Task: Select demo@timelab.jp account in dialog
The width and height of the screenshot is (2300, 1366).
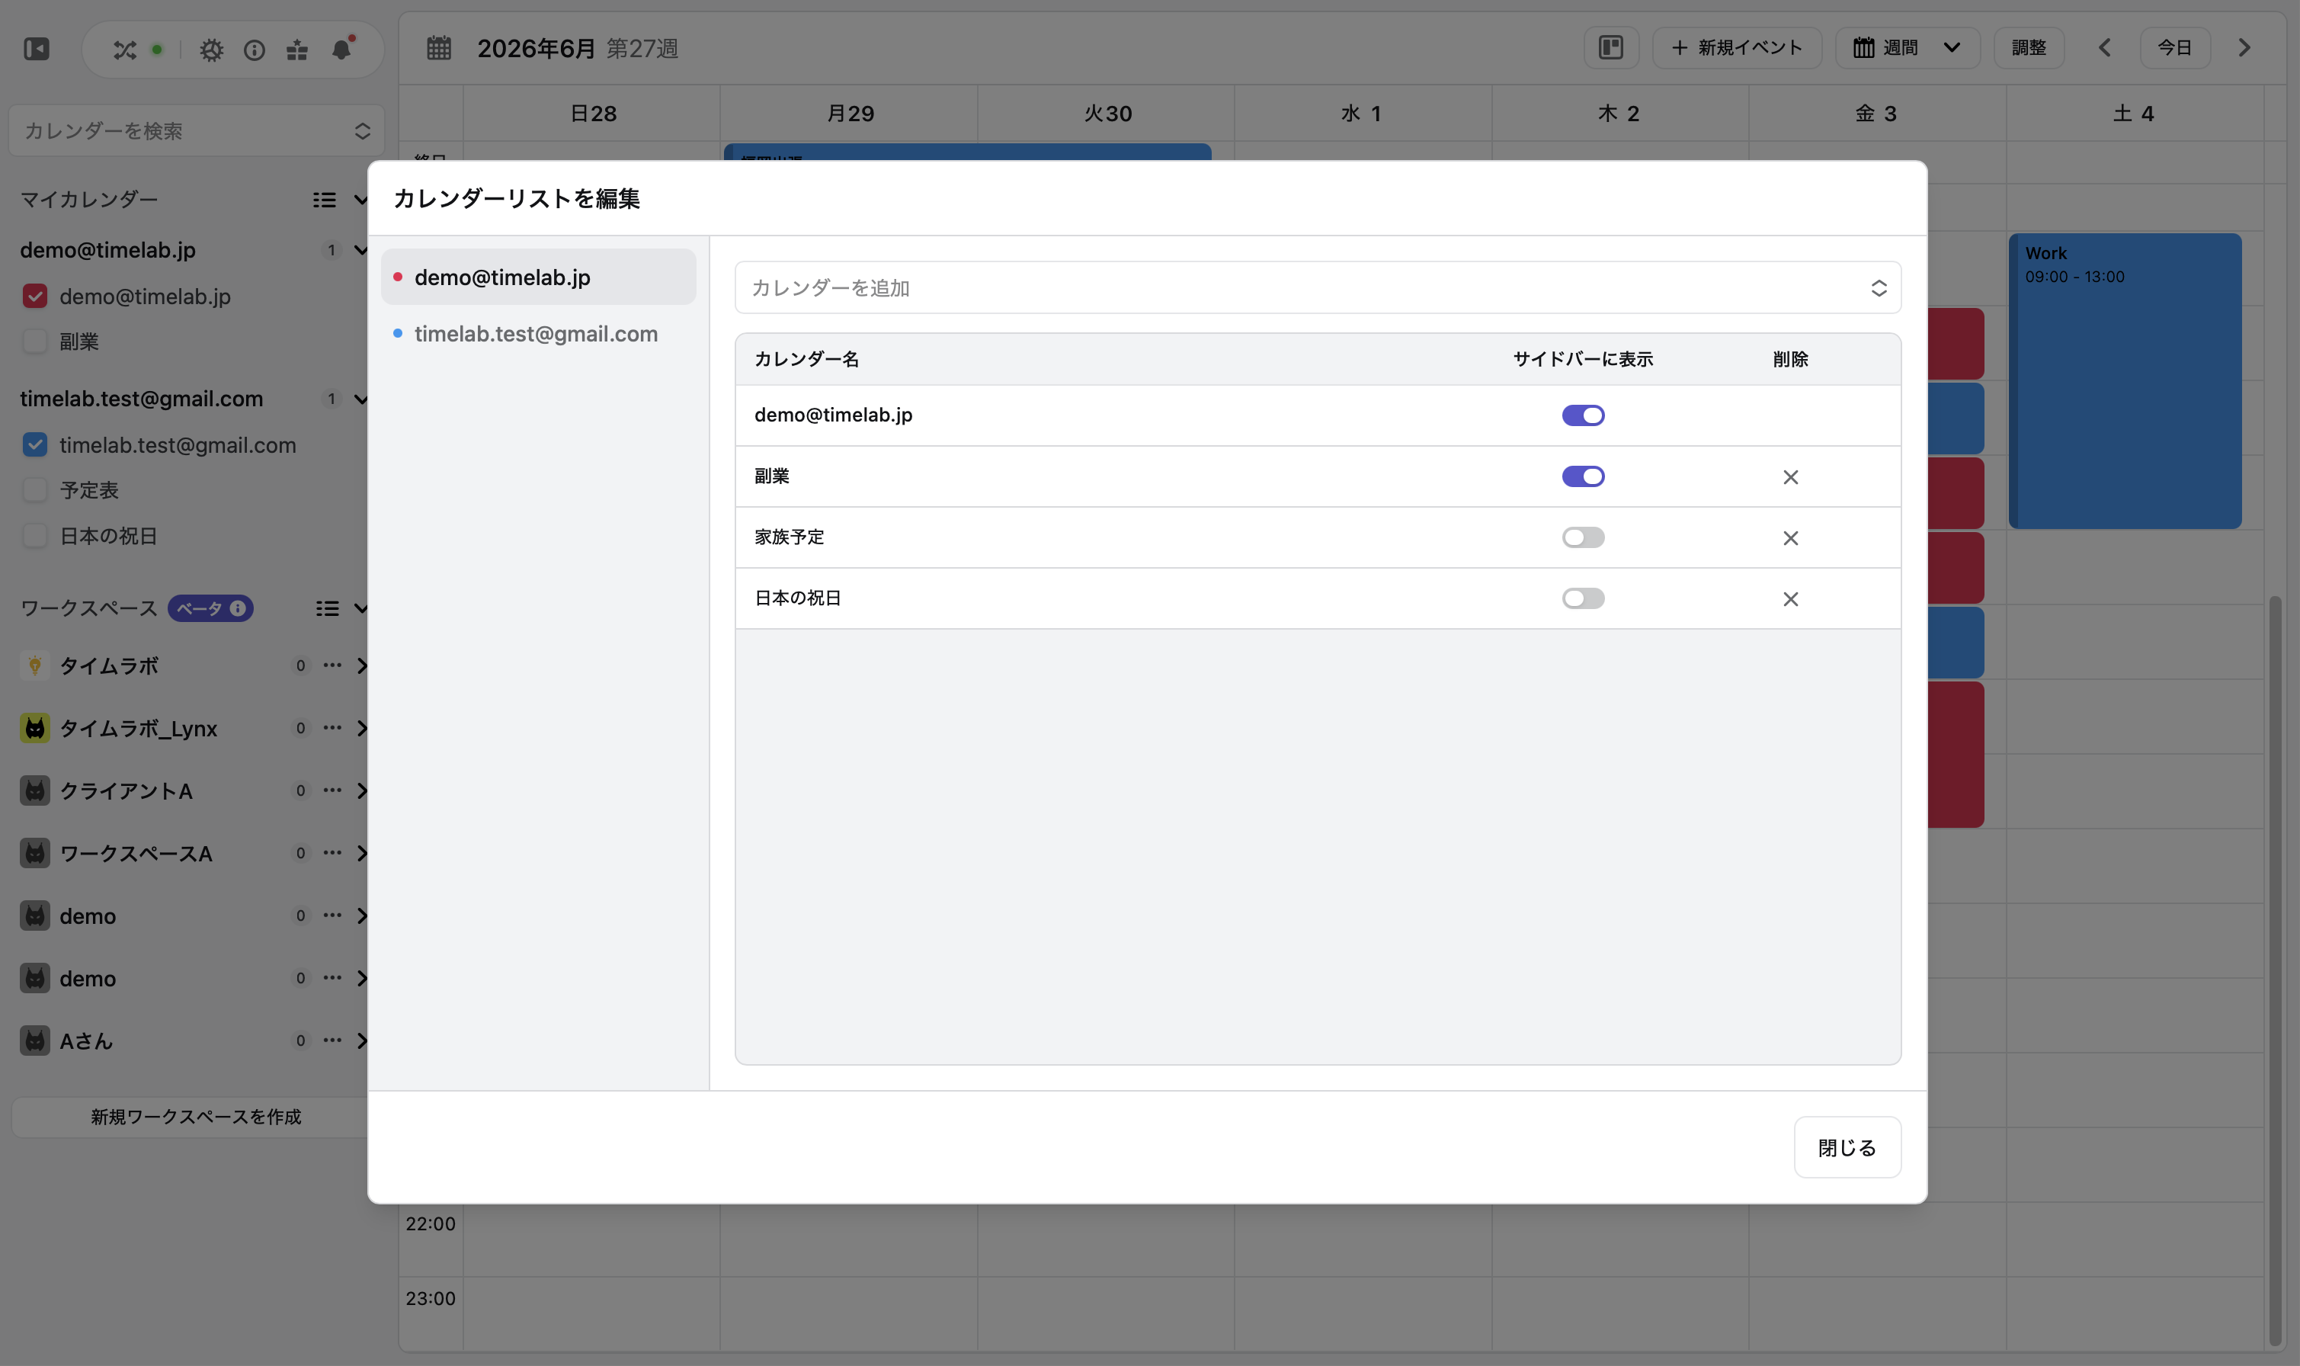Action: point(538,277)
